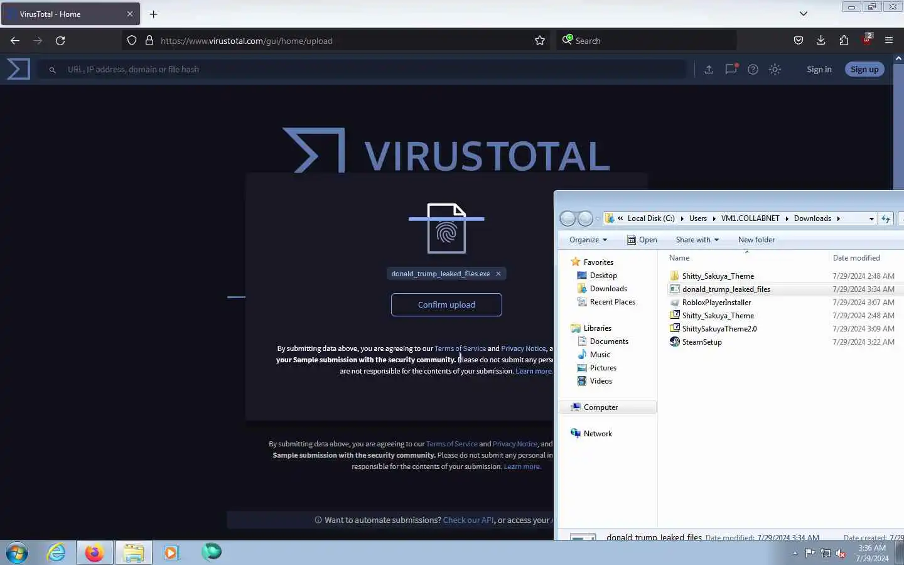
Task: Click the upload file icon in VirusTotal toolbar
Action: (x=709, y=70)
